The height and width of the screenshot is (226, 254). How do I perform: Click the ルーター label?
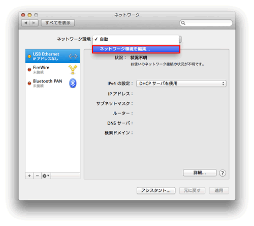click(123, 113)
